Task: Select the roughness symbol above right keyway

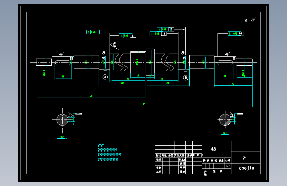Action: click(x=227, y=54)
